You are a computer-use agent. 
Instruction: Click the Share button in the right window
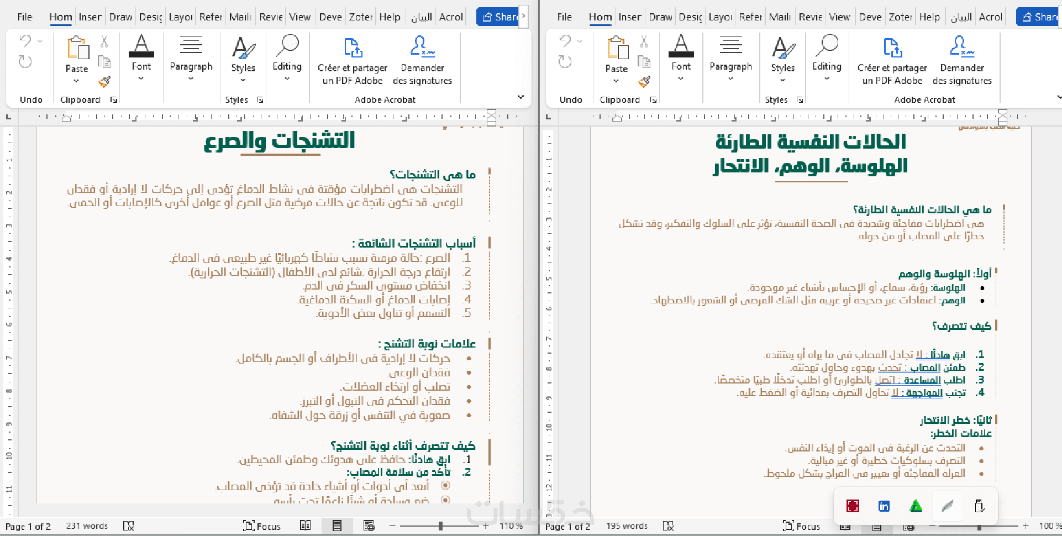click(x=1038, y=17)
